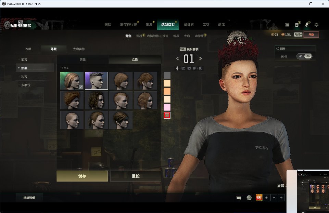Open the settings gear icon
Viewport: 329px width, 213px height.
click(x=316, y=25)
